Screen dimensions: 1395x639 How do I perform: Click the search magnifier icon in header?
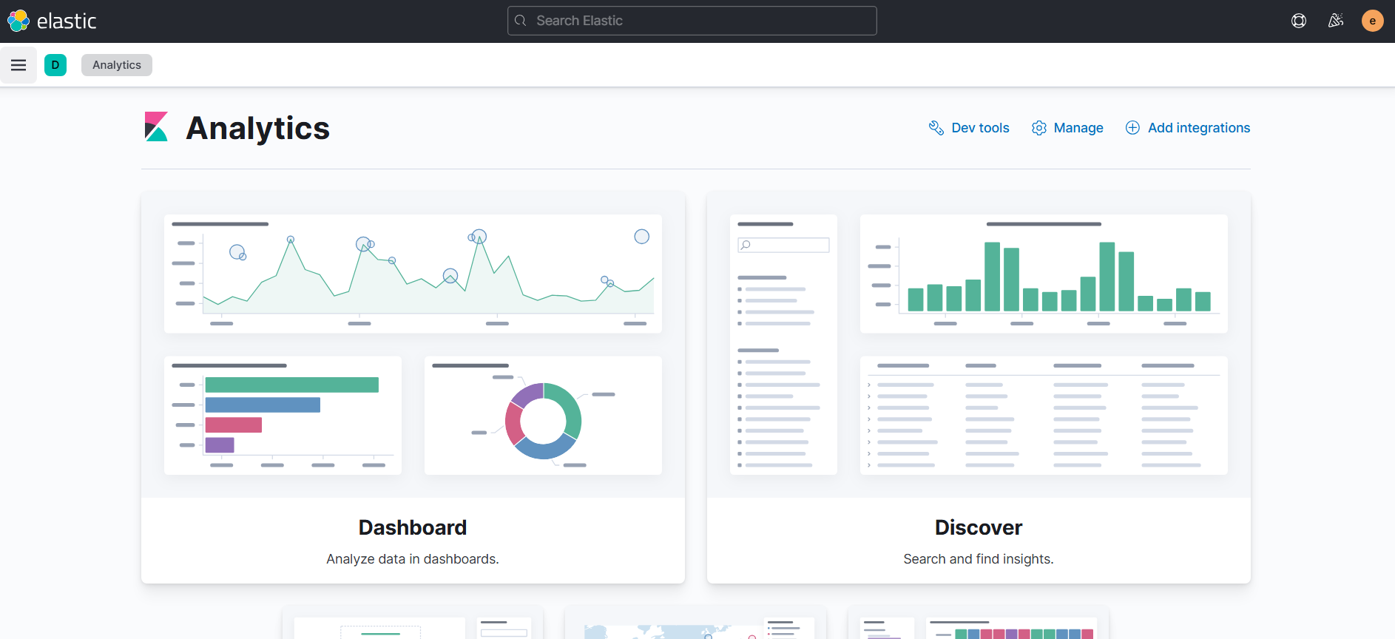(x=521, y=21)
